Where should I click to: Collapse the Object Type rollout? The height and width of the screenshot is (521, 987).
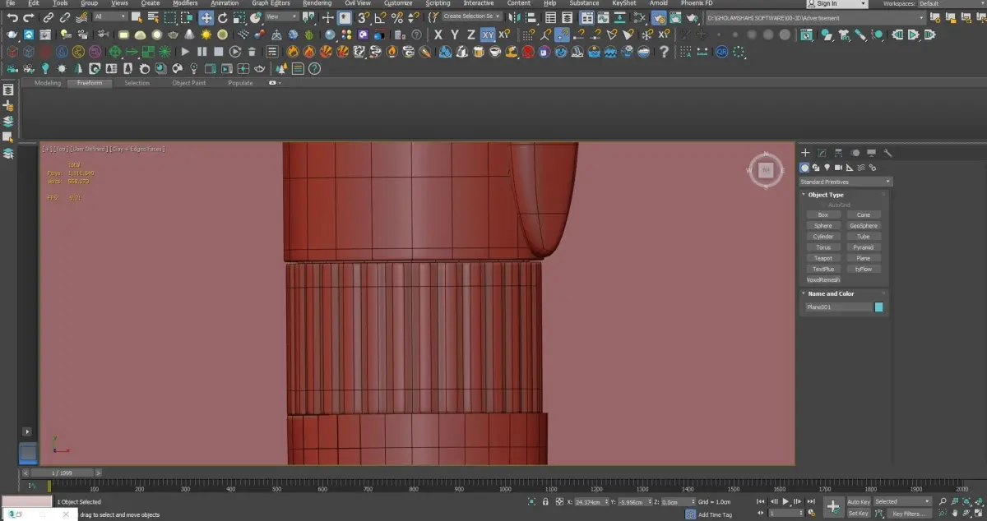coord(825,195)
